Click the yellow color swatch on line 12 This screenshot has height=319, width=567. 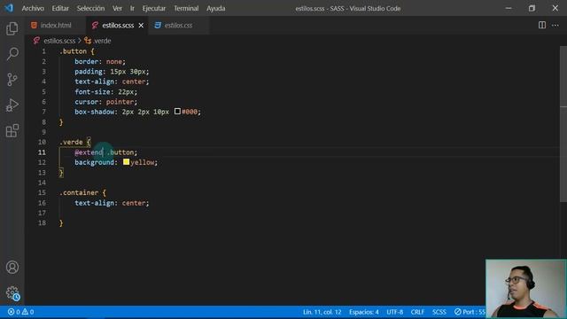coord(126,161)
